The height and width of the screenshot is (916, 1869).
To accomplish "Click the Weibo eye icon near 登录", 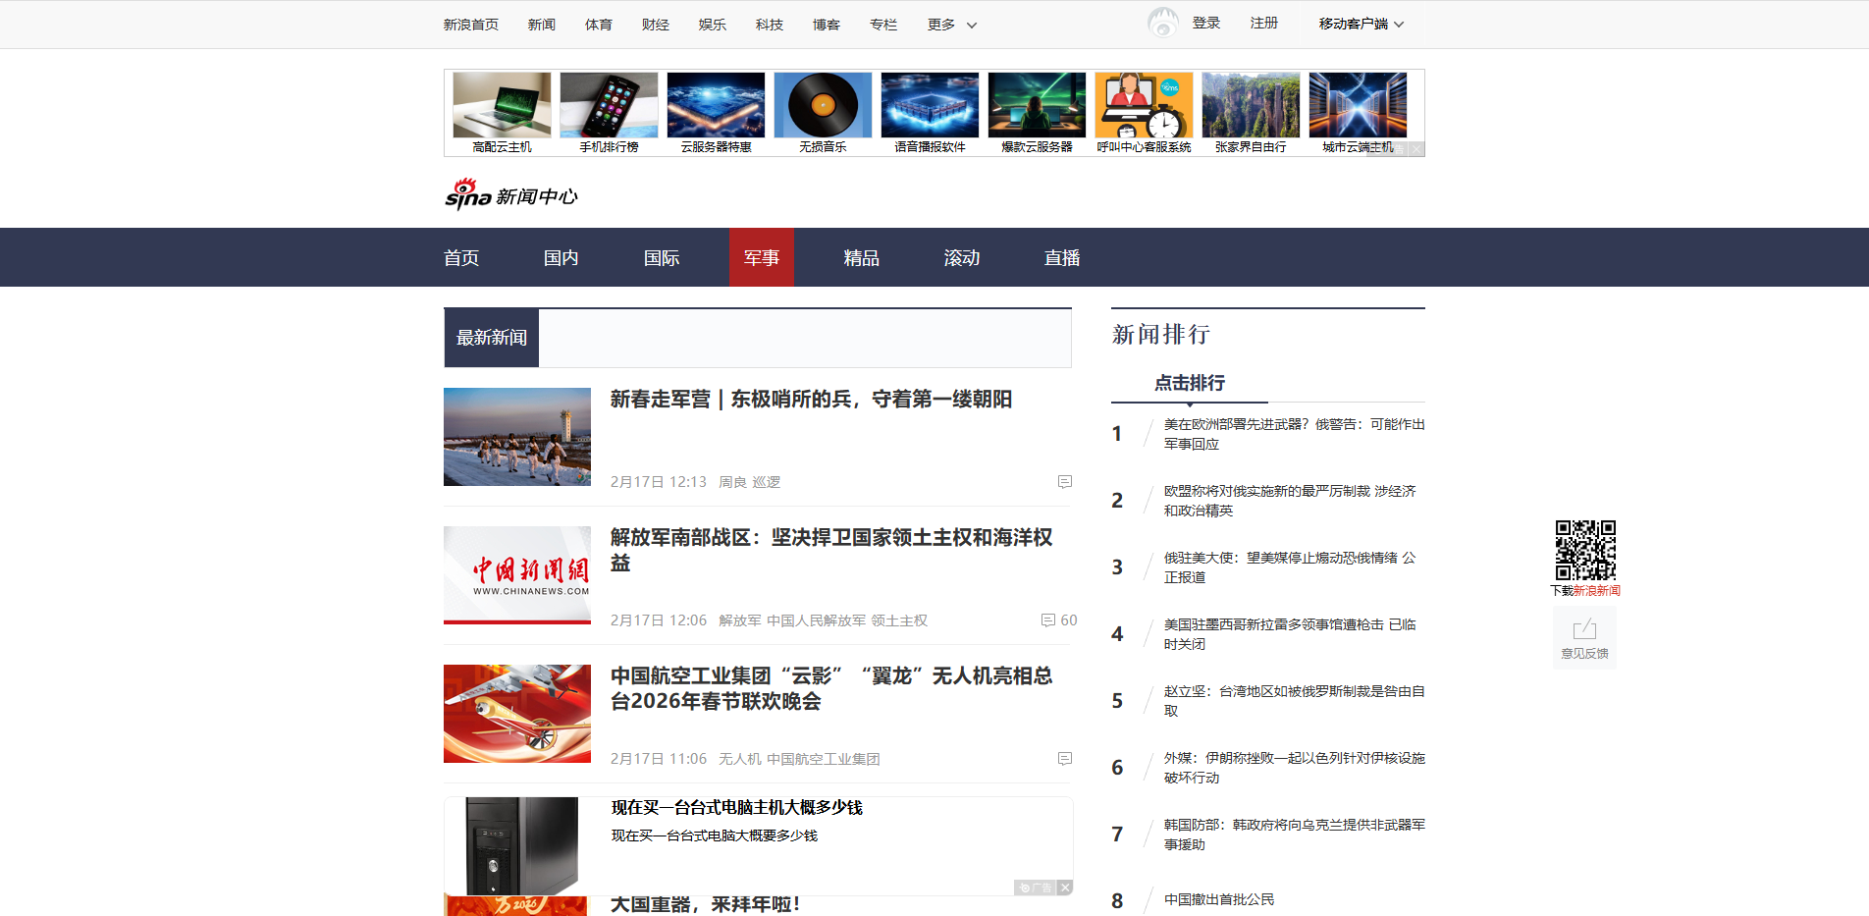I will 1162,22.
